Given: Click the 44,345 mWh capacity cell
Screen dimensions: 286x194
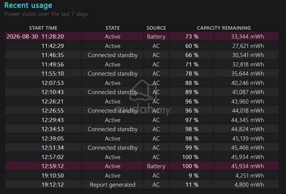Looking at the screenshot, I should [247, 120].
